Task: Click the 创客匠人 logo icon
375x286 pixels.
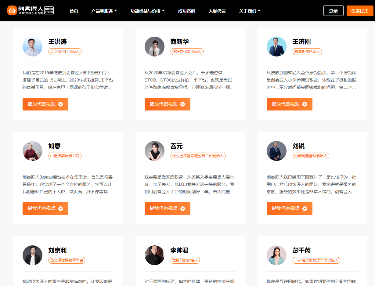Action: point(12,11)
